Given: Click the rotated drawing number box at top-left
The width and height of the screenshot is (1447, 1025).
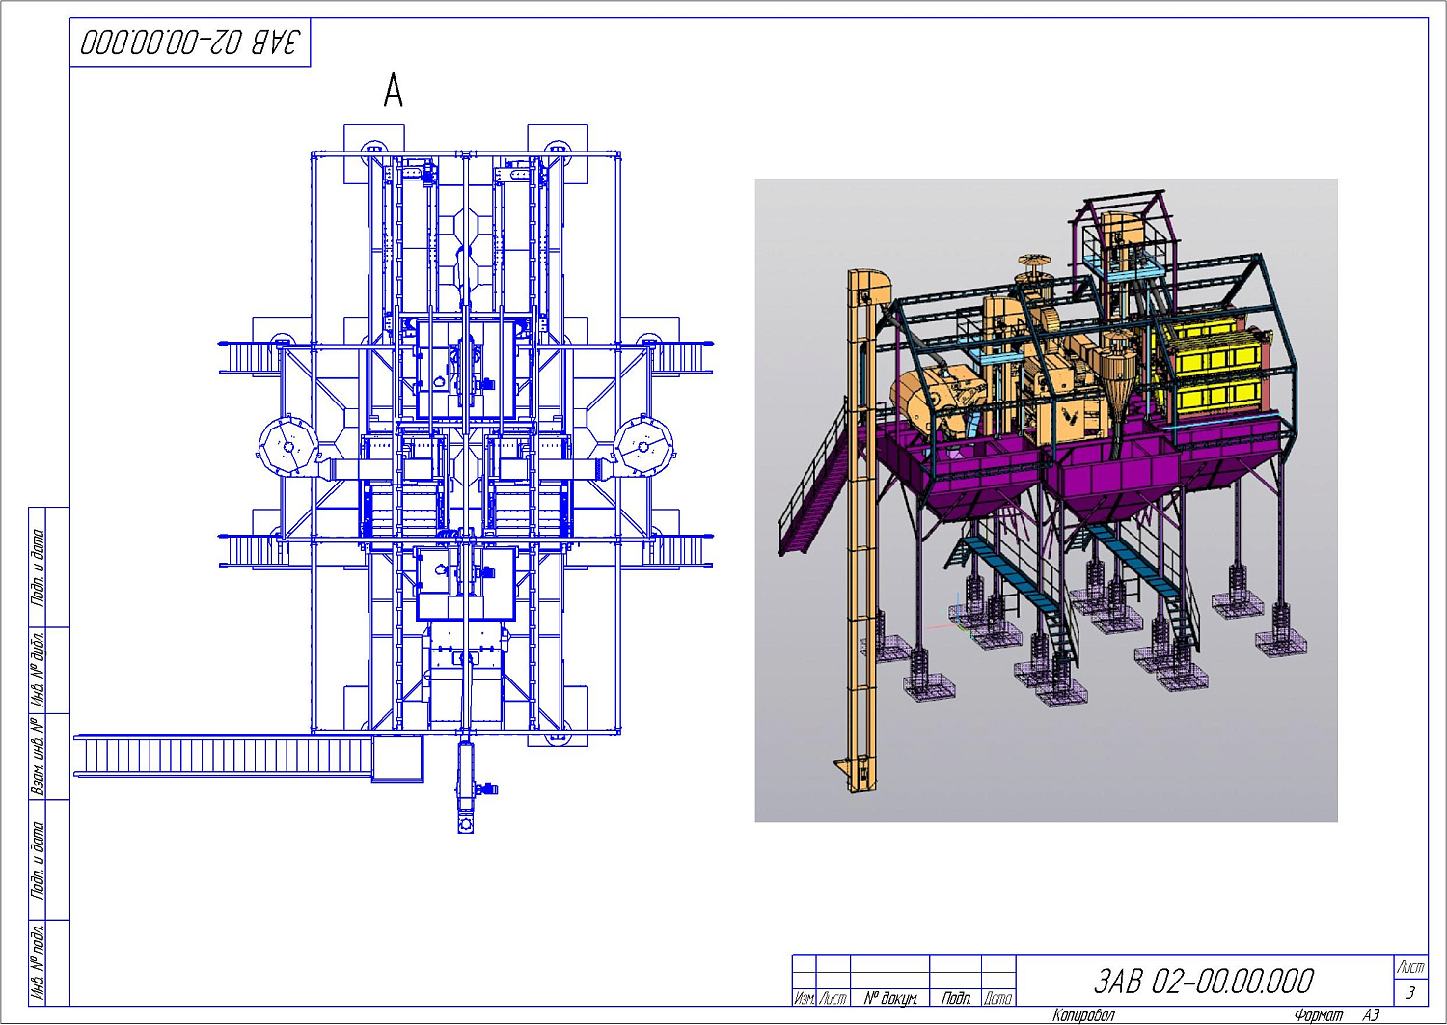Looking at the screenshot, I should [x=190, y=42].
